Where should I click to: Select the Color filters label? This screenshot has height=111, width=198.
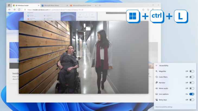163,77
